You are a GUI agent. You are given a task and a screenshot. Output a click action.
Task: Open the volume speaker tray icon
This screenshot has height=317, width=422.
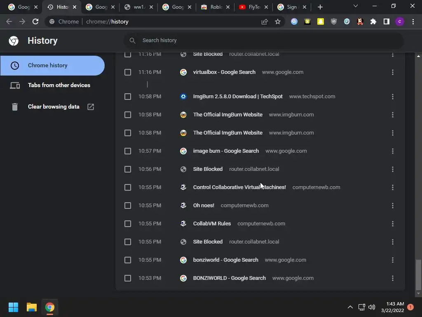point(372,307)
